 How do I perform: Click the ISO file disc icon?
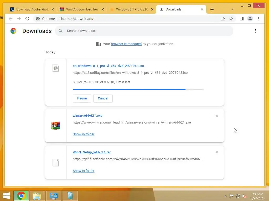(56, 68)
